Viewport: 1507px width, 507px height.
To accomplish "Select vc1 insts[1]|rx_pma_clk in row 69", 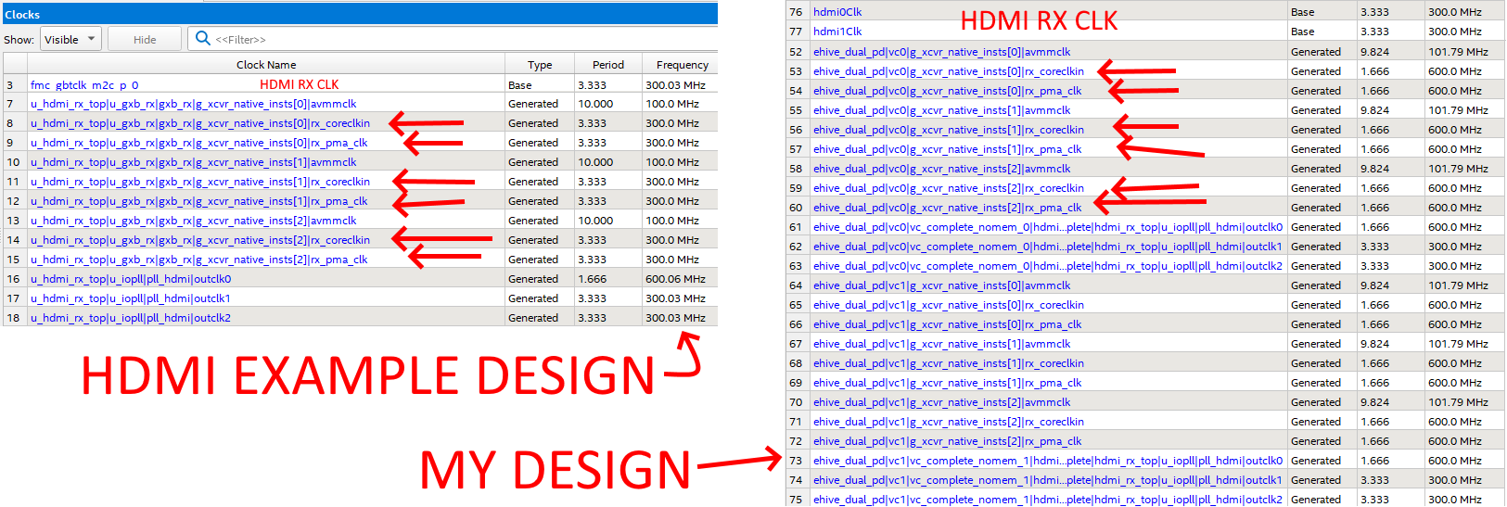I will pyautogui.click(x=948, y=383).
